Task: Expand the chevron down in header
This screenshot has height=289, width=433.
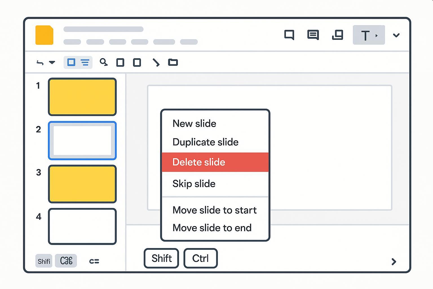Action: [x=396, y=35]
